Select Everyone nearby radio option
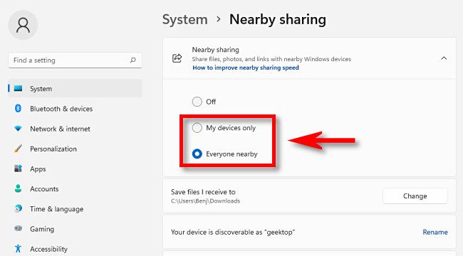 click(x=197, y=154)
